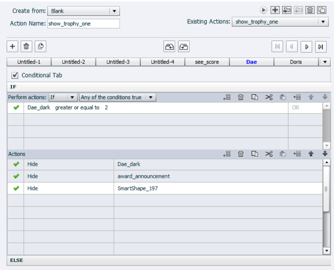Click cut icon in conditions toolbar
This screenshot has width=334, height=270.
point(269,97)
